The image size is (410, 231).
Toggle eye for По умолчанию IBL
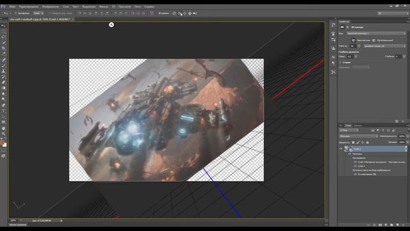(x=355, y=174)
